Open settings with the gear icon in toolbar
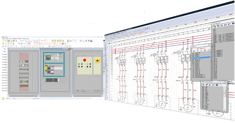The height and width of the screenshot is (123, 235). 81,41
